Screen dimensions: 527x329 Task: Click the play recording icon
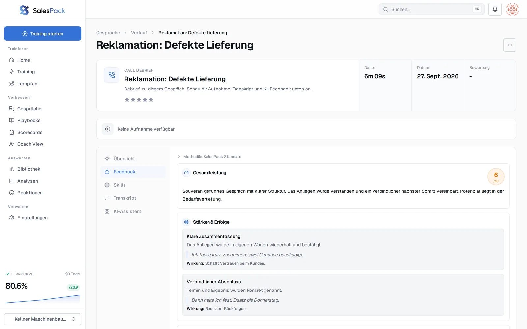tap(108, 129)
